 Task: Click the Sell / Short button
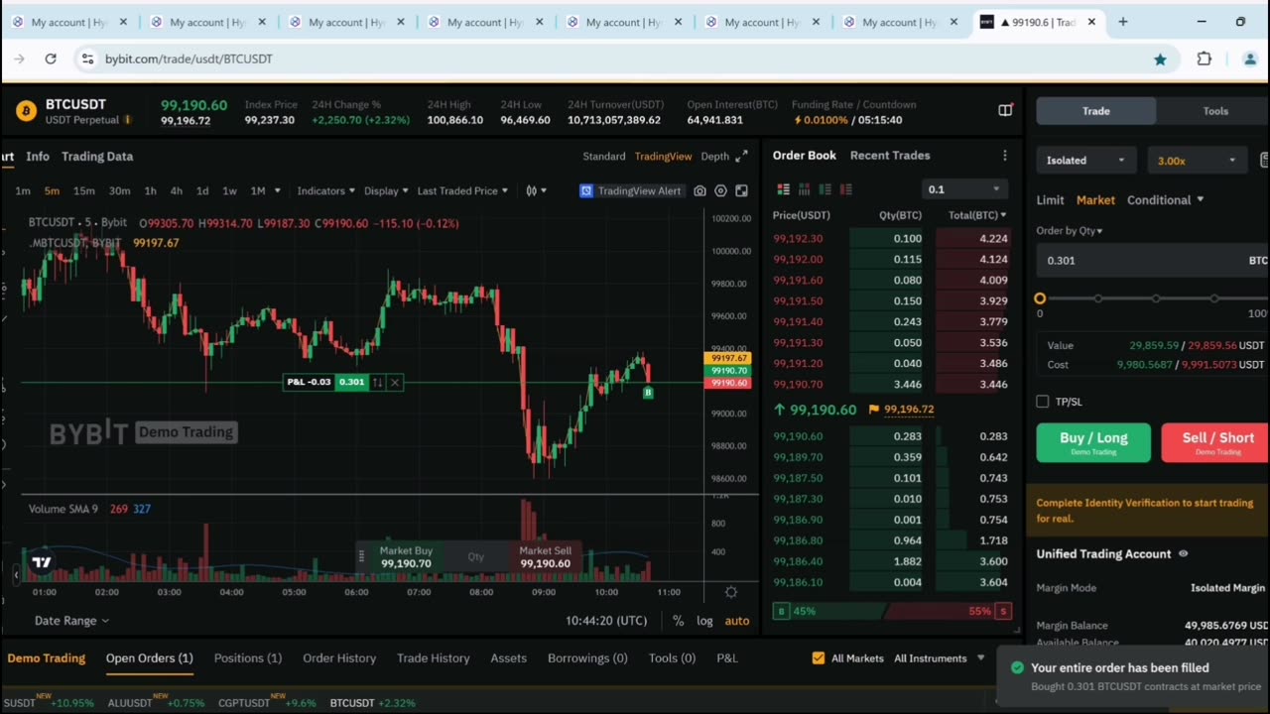[1217, 442]
